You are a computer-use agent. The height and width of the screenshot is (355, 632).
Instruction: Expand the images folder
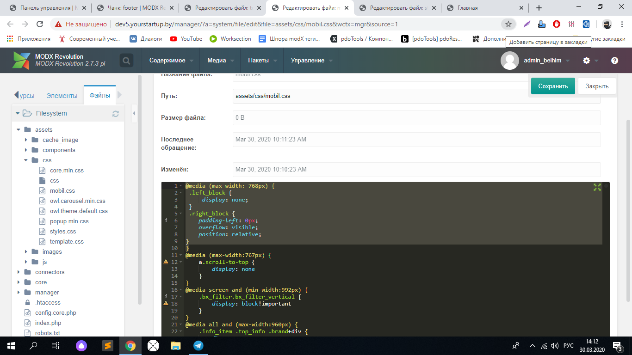[26, 252]
